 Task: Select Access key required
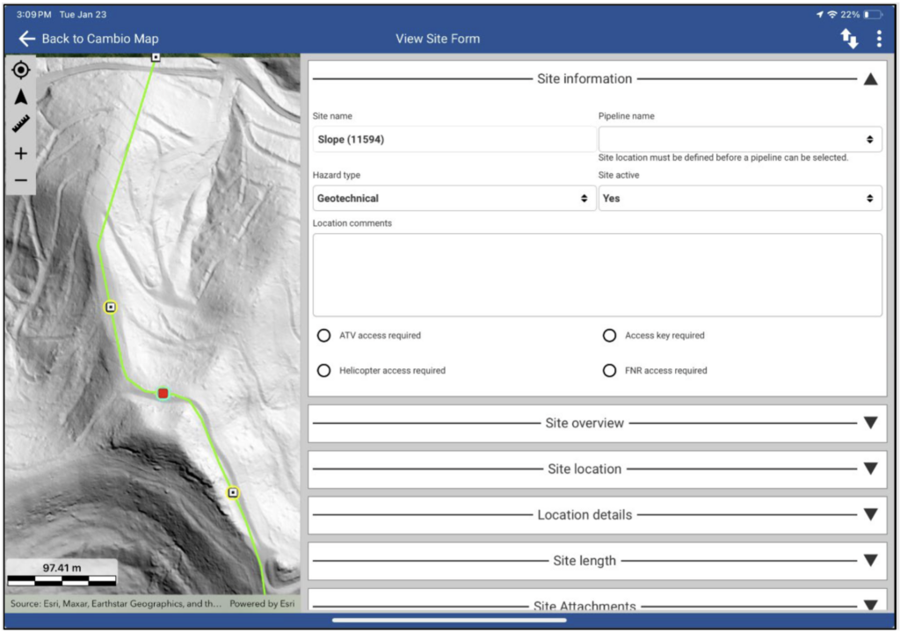(609, 335)
